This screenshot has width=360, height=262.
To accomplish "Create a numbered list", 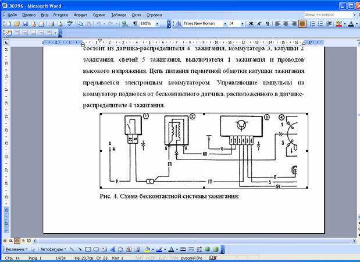I will point(312,24).
